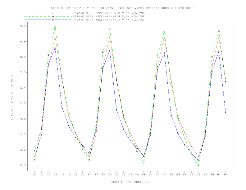246x190 pixels.
Task: Click y-axis tick value 9.6
Action: 22,26
